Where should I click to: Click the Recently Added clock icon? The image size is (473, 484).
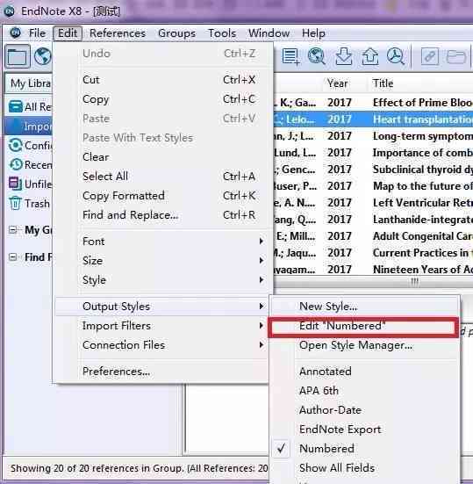pyautogui.click(x=16, y=164)
